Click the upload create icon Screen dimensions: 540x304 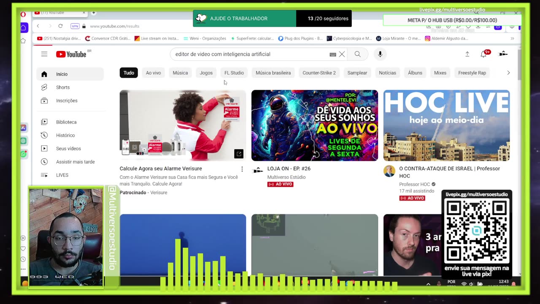point(467,54)
